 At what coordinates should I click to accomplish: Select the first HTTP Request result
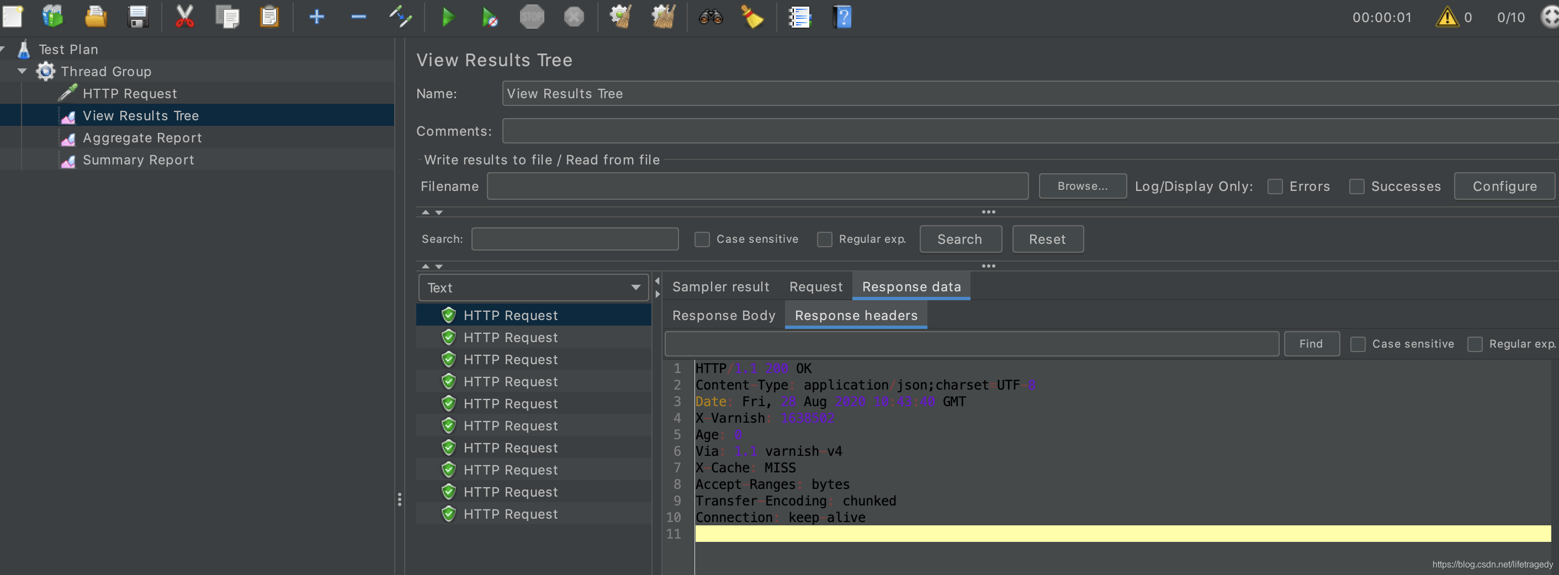click(533, 315)
